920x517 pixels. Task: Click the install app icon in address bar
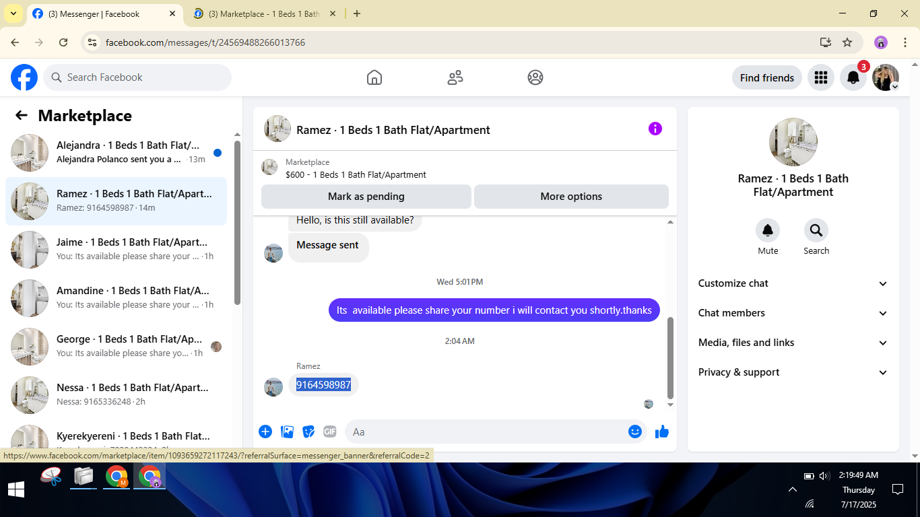pos(826,42)
